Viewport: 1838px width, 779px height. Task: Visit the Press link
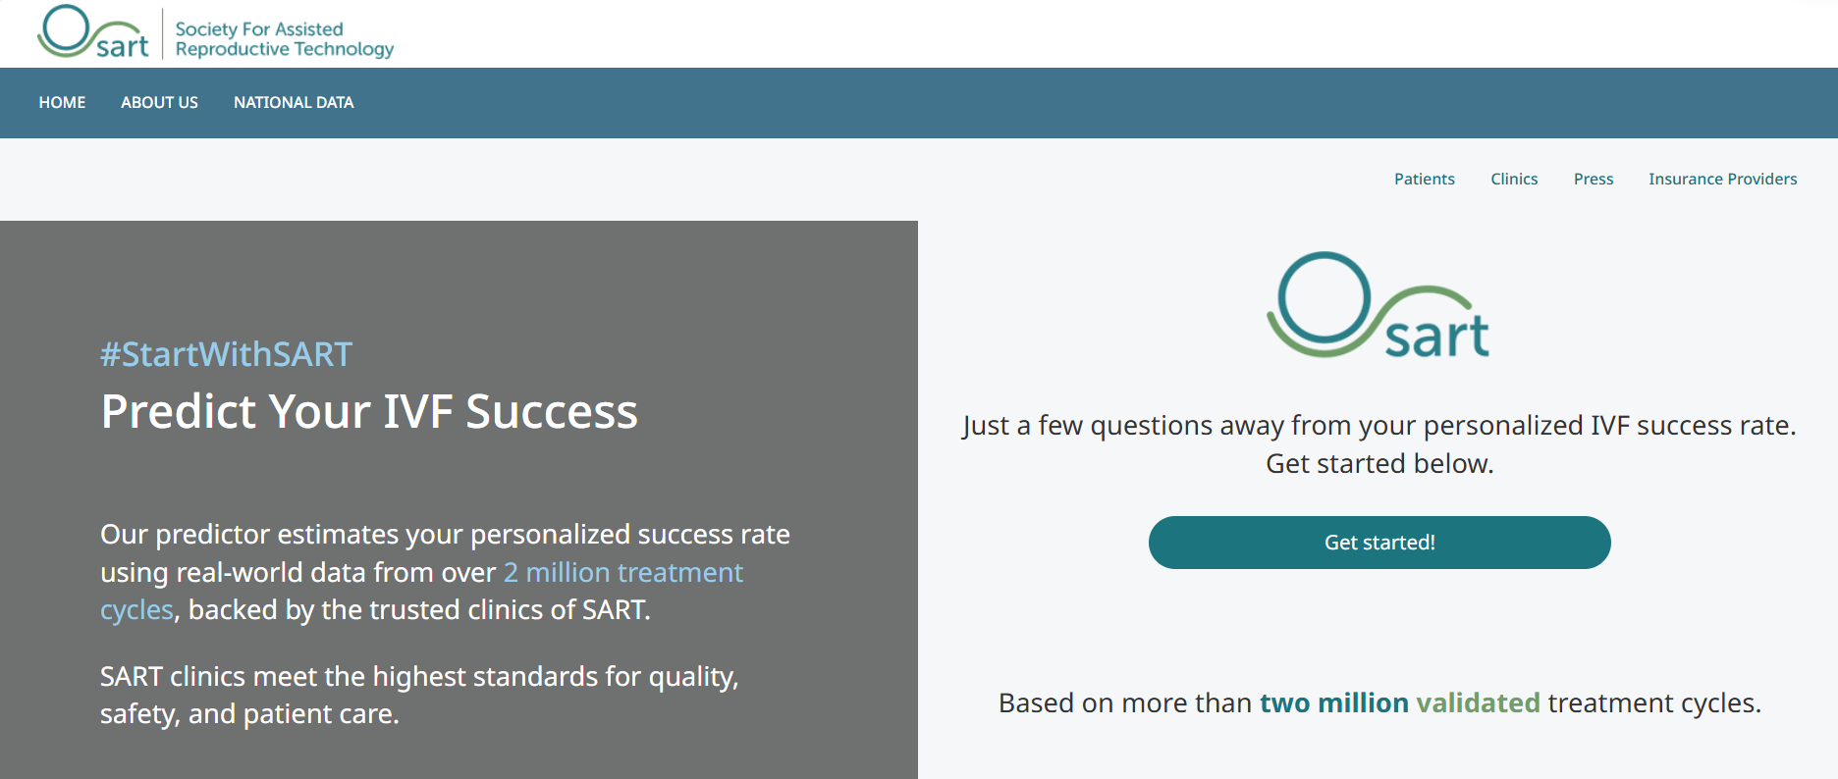(x=1593, y=179)
